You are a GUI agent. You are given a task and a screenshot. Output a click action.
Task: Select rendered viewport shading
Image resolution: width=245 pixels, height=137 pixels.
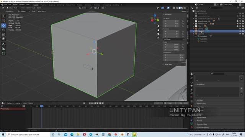click(x=185, y=8)
